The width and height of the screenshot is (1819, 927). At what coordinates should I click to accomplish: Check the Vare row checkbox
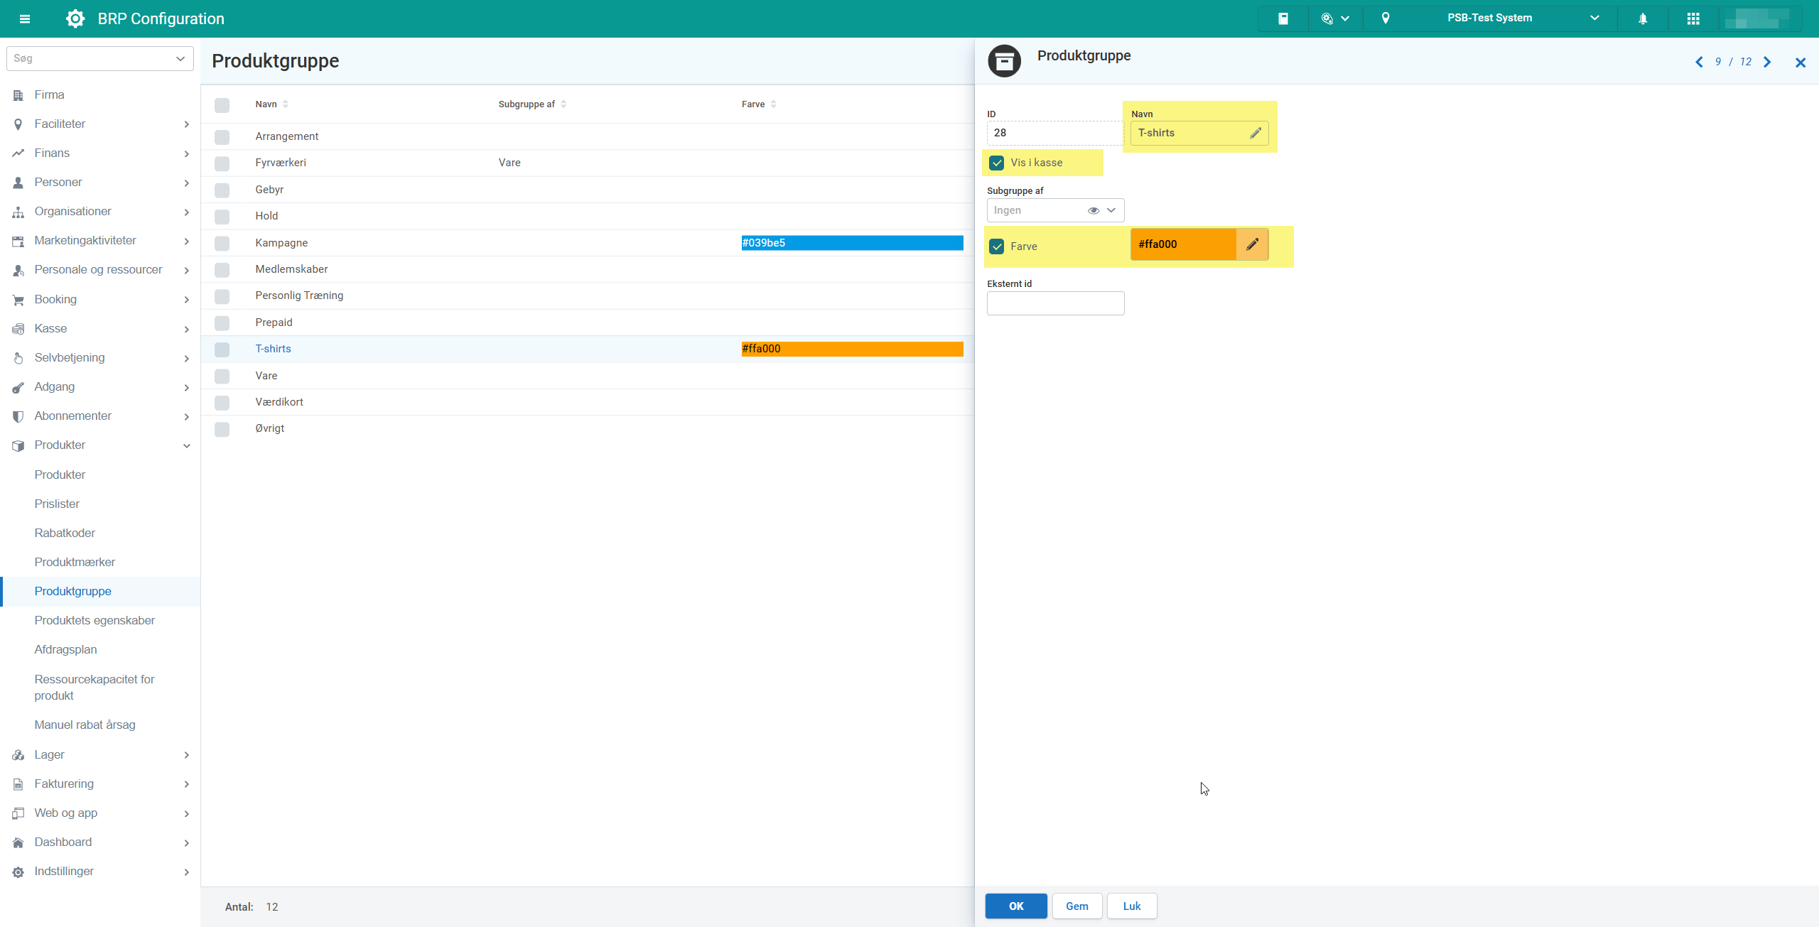point(222,376)
